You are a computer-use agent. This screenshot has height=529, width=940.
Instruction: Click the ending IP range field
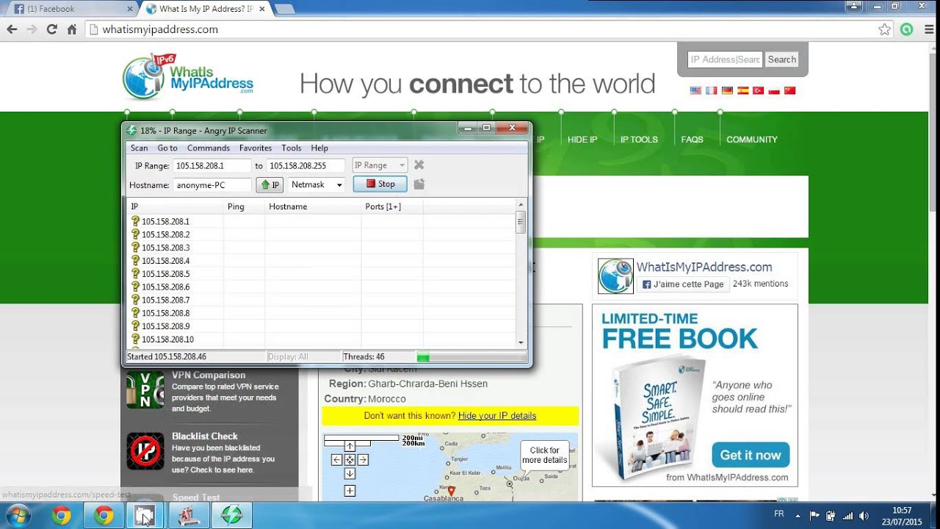tap(305, 165)
